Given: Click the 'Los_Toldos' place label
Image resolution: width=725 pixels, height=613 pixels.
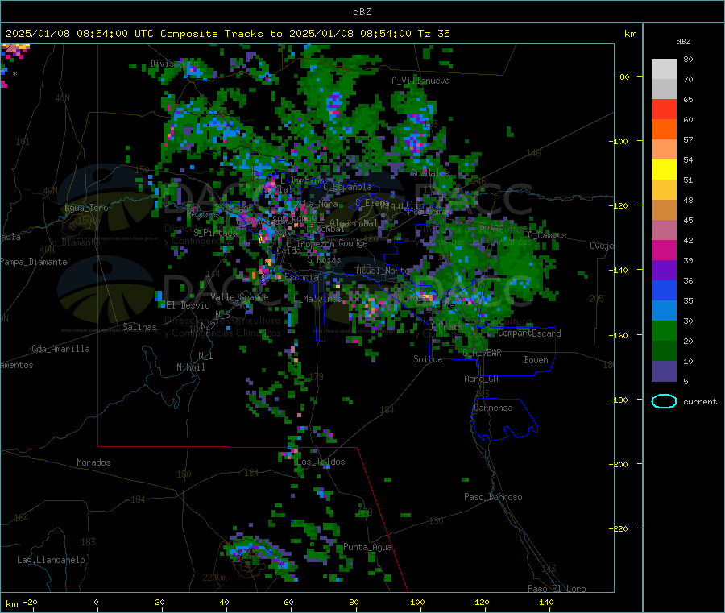Looking at the screenshot, I should (321, 462).
